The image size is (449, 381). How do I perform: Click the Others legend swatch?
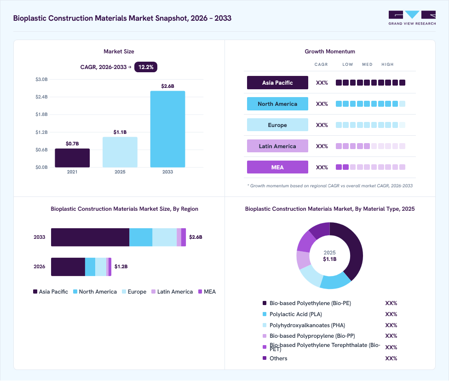click(x=265, y=358)
